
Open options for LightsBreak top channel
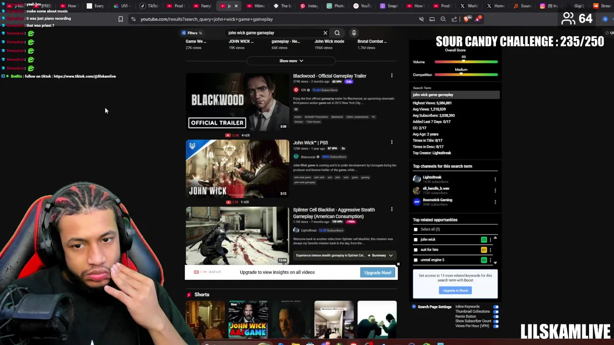click(x=495, y=179)
